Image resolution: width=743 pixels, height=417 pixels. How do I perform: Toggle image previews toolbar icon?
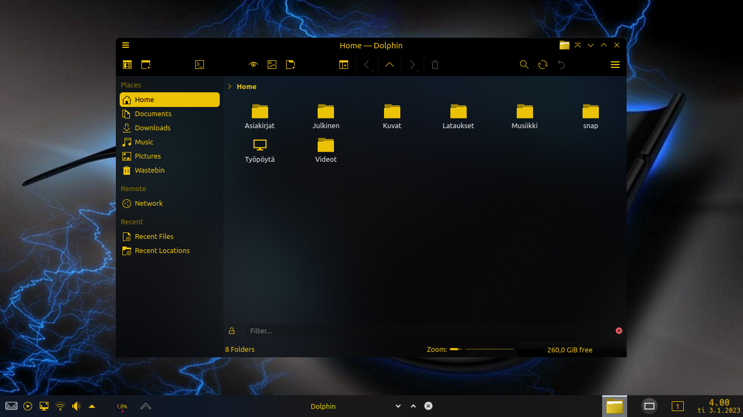(x=272, y=65)
